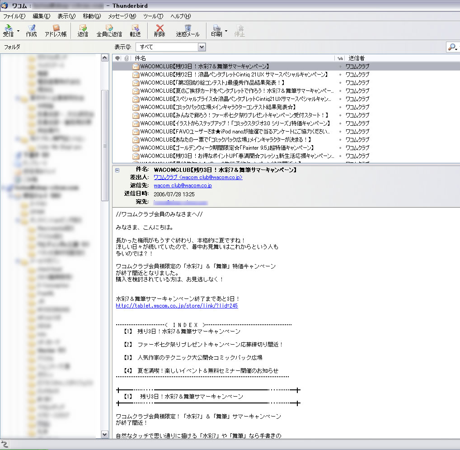The width and height of the screenshot is (460, 450).
Task: Toggle read status dot of the first message
Action: pyautogui.click(x=340, y=66)
